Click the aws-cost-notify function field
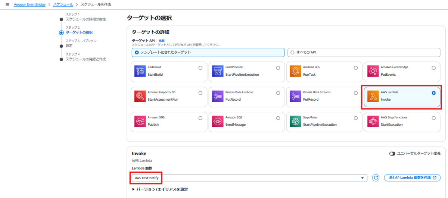 click(249, 178)
